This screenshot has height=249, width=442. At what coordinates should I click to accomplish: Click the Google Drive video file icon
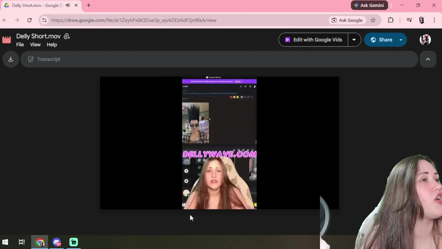[7, 40]
